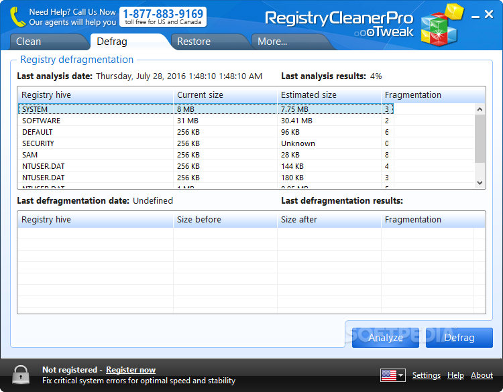This screenshot has width=503, height=392.
Task: Click the colorful cubes logo icon
Action: coord(442,25)
